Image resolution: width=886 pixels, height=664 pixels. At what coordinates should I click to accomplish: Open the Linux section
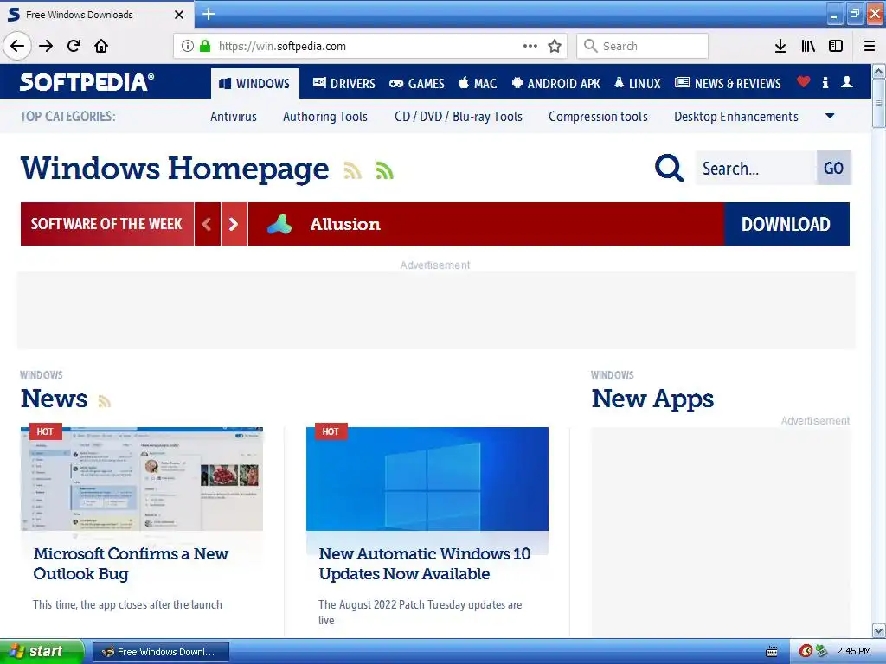[x=638, y=84]
